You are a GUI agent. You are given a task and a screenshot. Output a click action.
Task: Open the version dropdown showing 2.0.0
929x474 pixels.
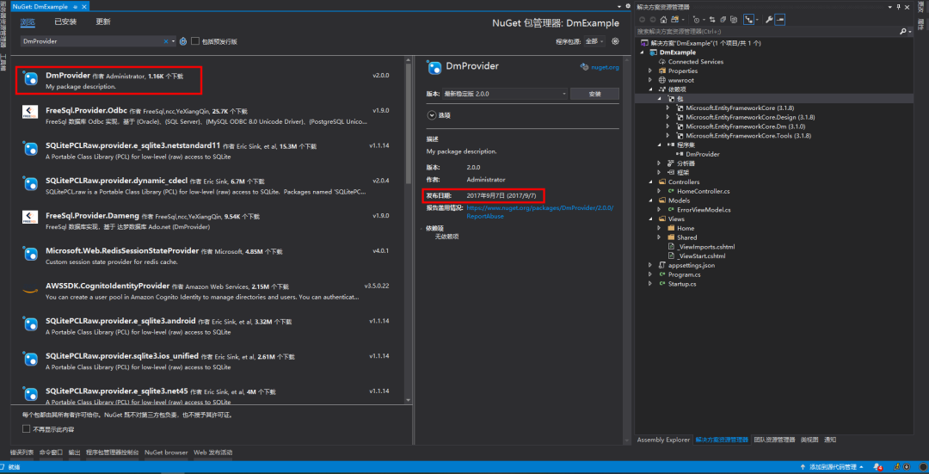click(506, 94)
